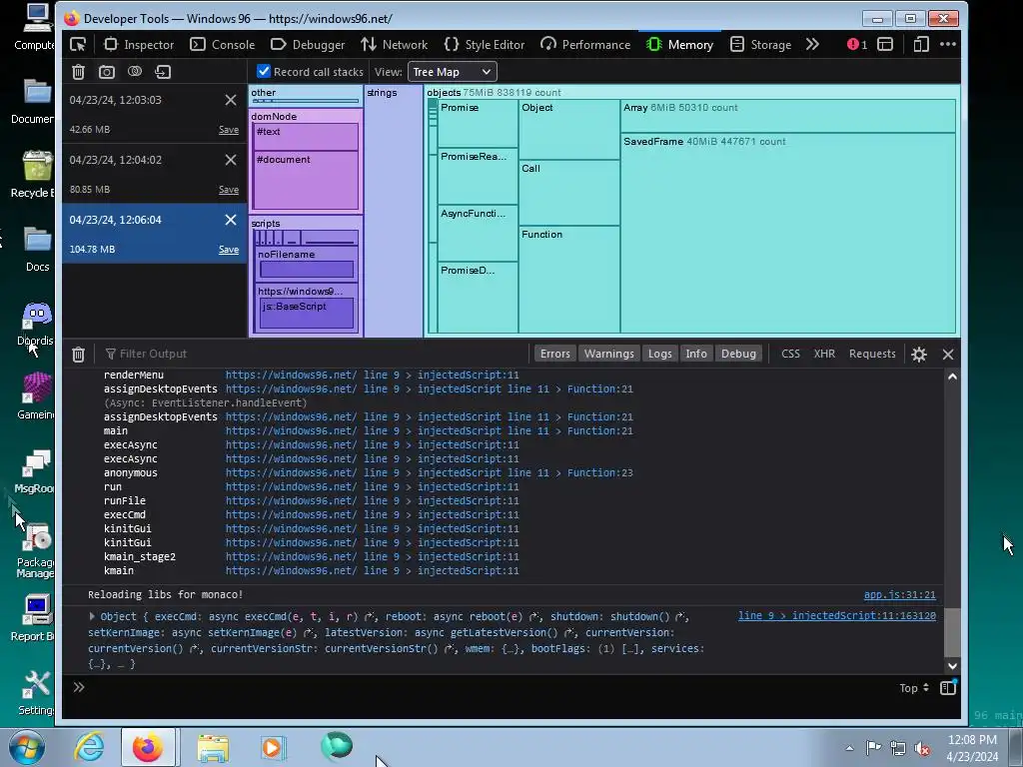The width and height of the screenshot is (1023, 767).
Task: Open the Style Editor tab
Action: [x=485, y=44]
